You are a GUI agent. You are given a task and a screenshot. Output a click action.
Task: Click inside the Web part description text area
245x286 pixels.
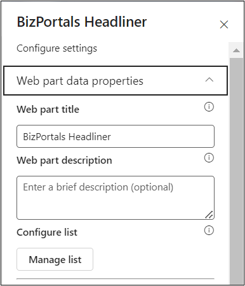tap(116, 197)
